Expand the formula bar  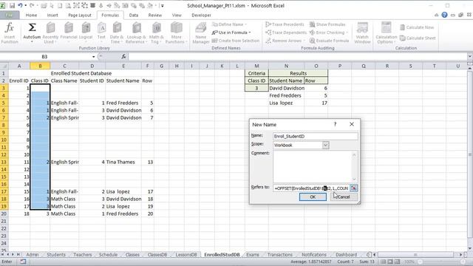(470, 56)
